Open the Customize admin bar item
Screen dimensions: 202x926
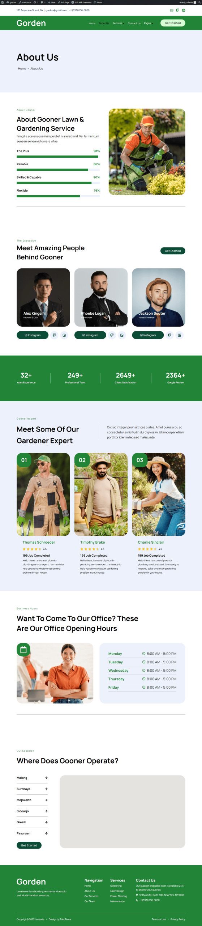25,2
